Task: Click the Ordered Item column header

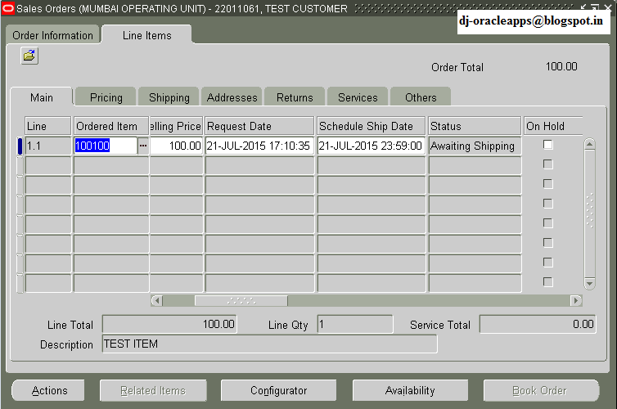Action: point(111,126)
